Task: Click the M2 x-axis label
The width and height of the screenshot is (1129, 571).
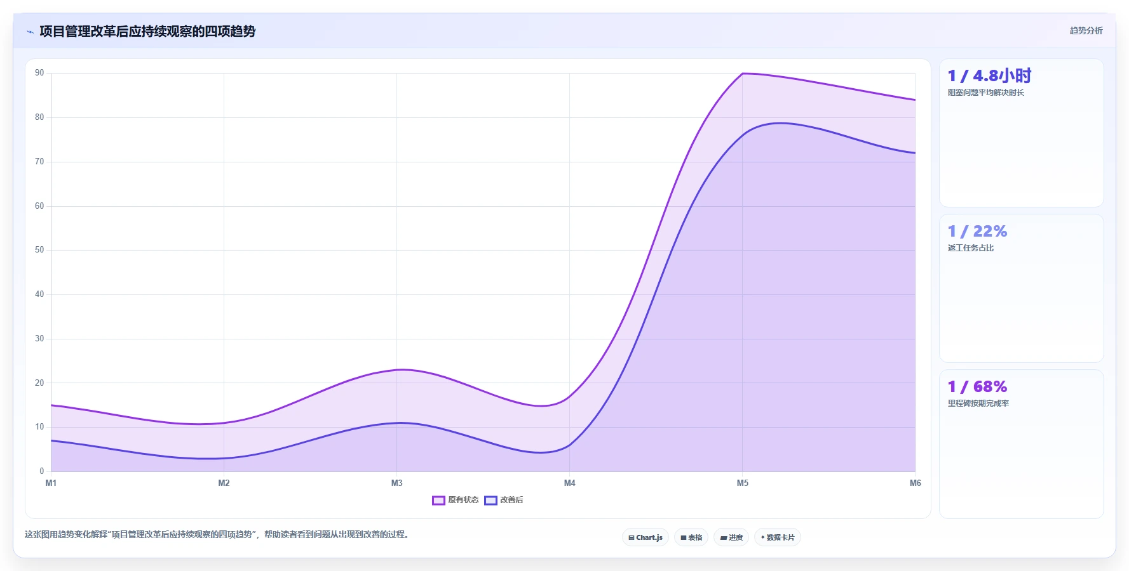Action: [224, 483]
